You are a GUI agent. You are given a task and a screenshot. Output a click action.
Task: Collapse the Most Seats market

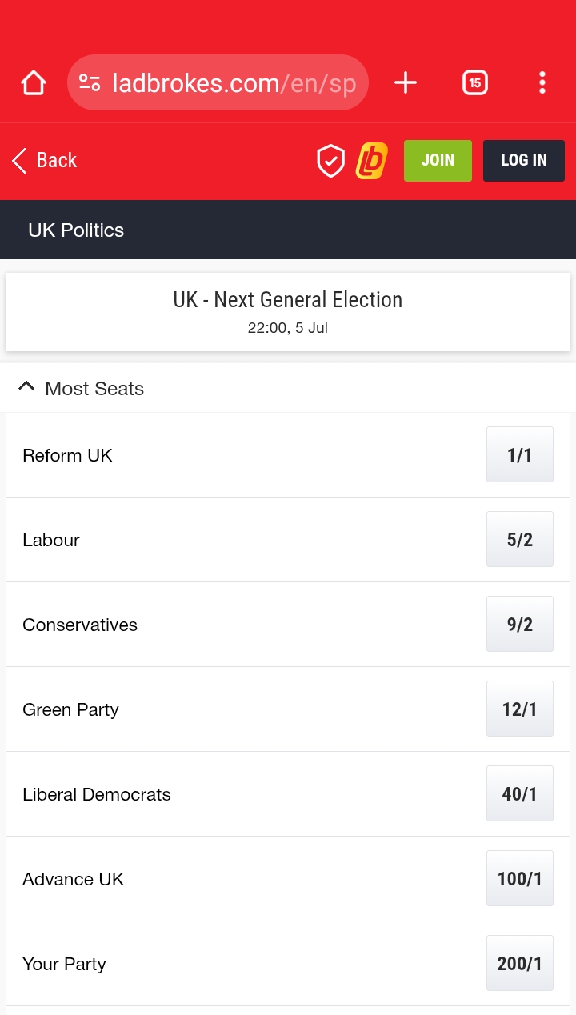26,388
